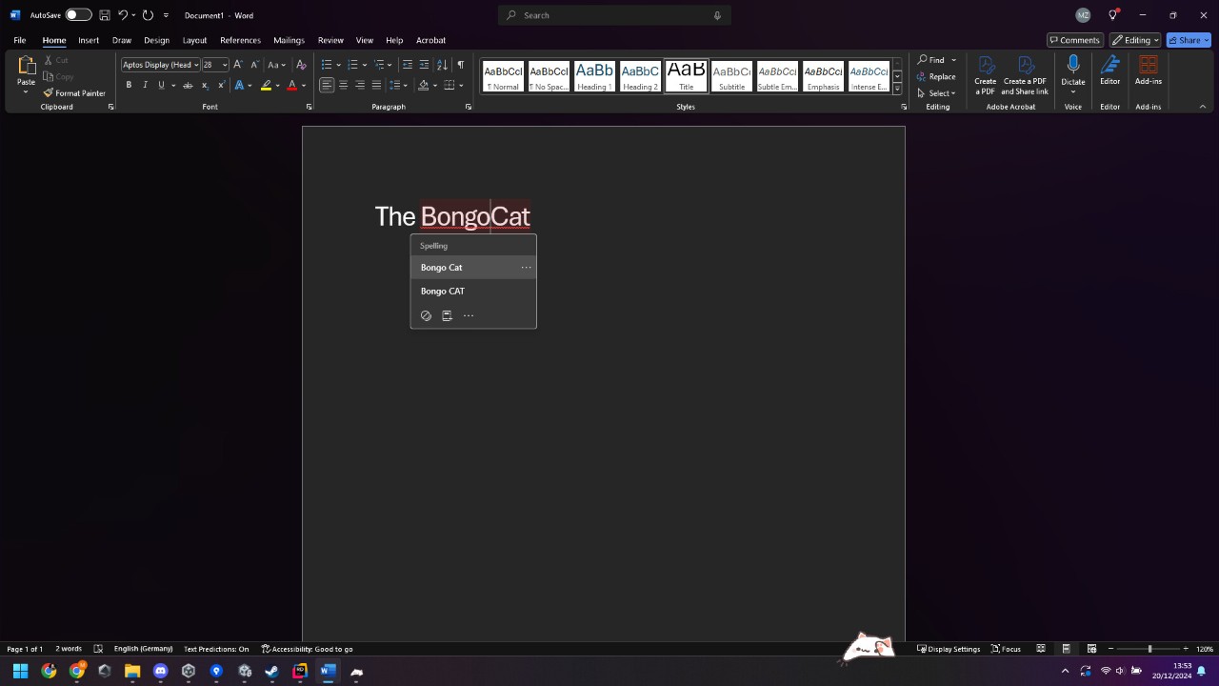
Task: Toggle the AutoSave switch
Action: 78,15
